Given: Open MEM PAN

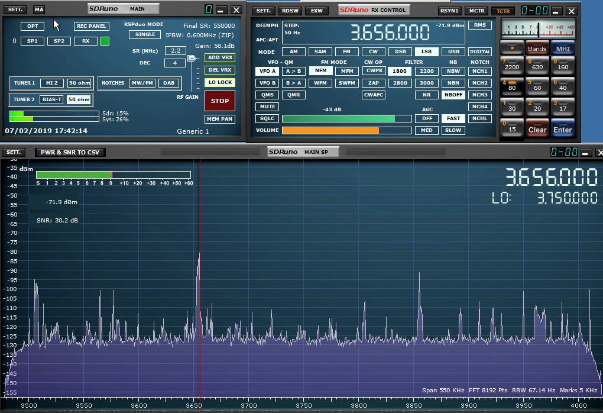Looking at the screenshot, I should tap(219, 119).
